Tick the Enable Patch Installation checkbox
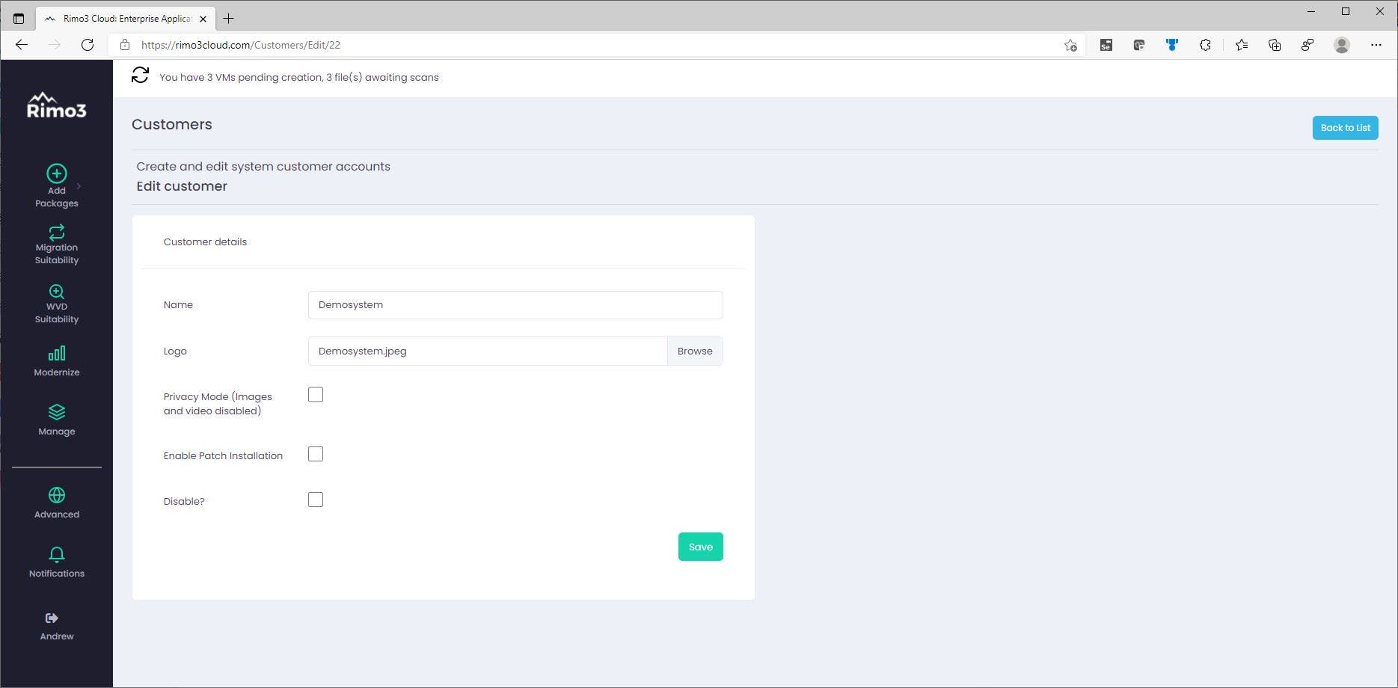Screen dimensions: 1398x688 pyautogui.click(x=316, y=454)
